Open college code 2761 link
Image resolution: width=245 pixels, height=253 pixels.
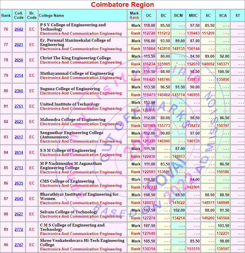coord(19,106)
